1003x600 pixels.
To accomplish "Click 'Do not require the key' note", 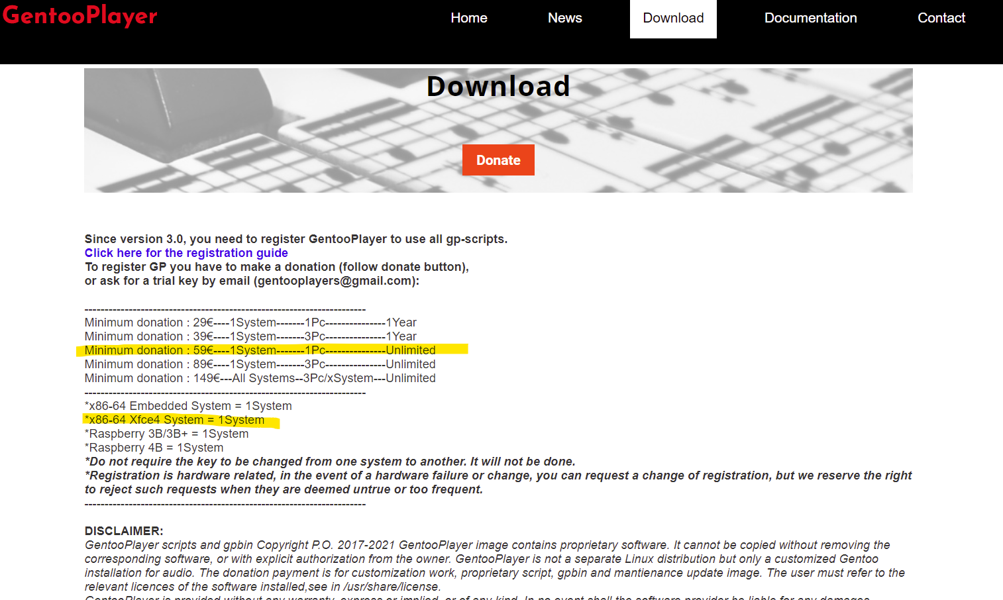I will tap(330, 462).
